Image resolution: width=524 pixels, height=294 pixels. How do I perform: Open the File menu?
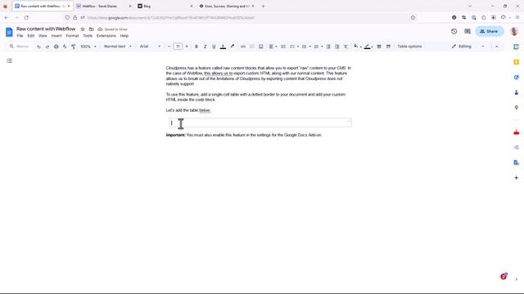click(x=20, y=36)
